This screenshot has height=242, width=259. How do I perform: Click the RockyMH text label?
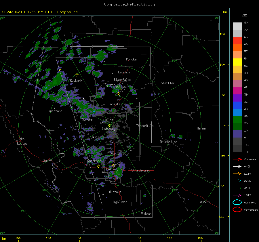click(x=76, y=81)
